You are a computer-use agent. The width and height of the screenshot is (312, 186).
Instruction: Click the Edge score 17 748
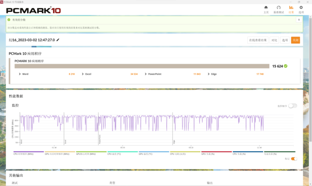click(x=260, y=74)
